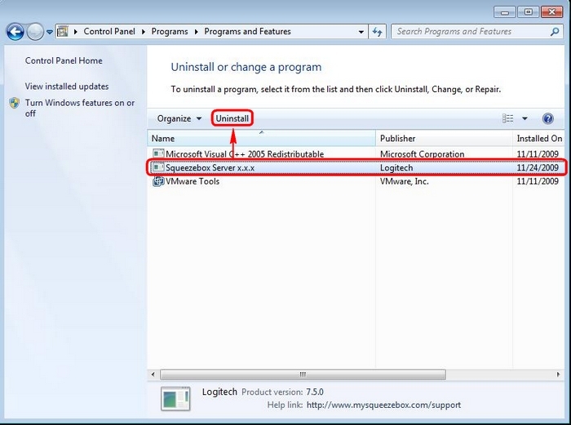Image resolution: width=571 pixels, height=425 pixels.
Task: Open the Organize menu
Action: 179,118
